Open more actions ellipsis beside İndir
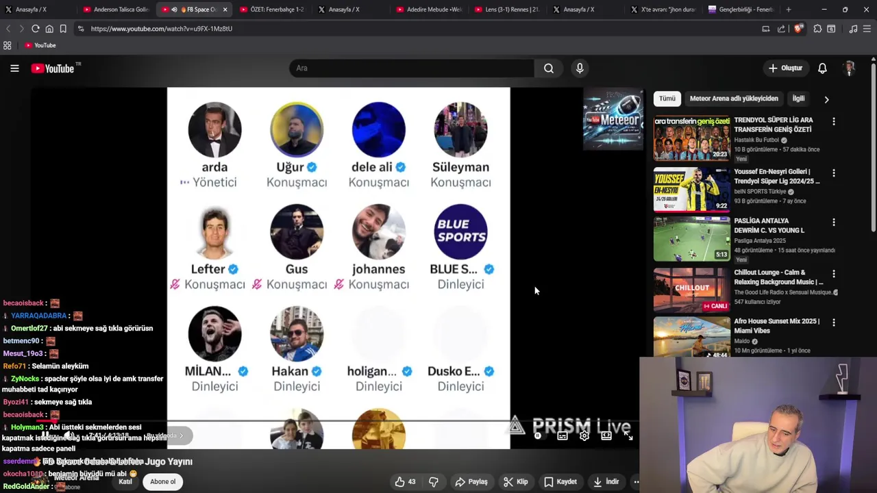Viewport: 877px width, 493px height. pyautogui.click(x=636, y=481)
